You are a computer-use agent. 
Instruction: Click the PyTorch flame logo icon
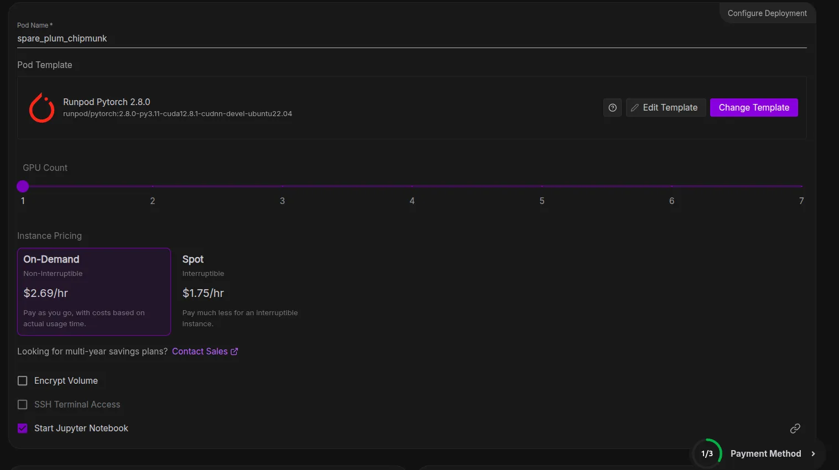click(41, 108)
